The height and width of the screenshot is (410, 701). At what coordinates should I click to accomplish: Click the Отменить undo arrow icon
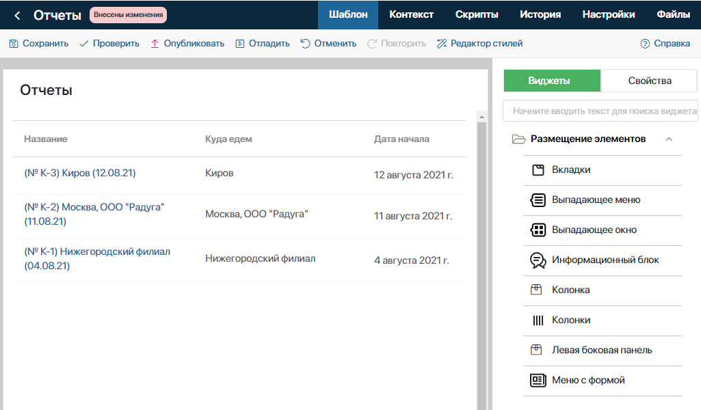point(305,44)
